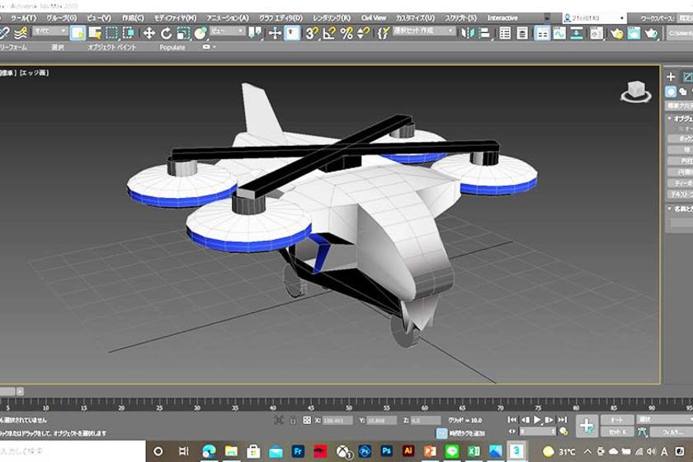The width and height of the screenshot is (693, 462).
Task: Choose the Select Object tool
Action: pyautogui.click(x=78, y=33)
